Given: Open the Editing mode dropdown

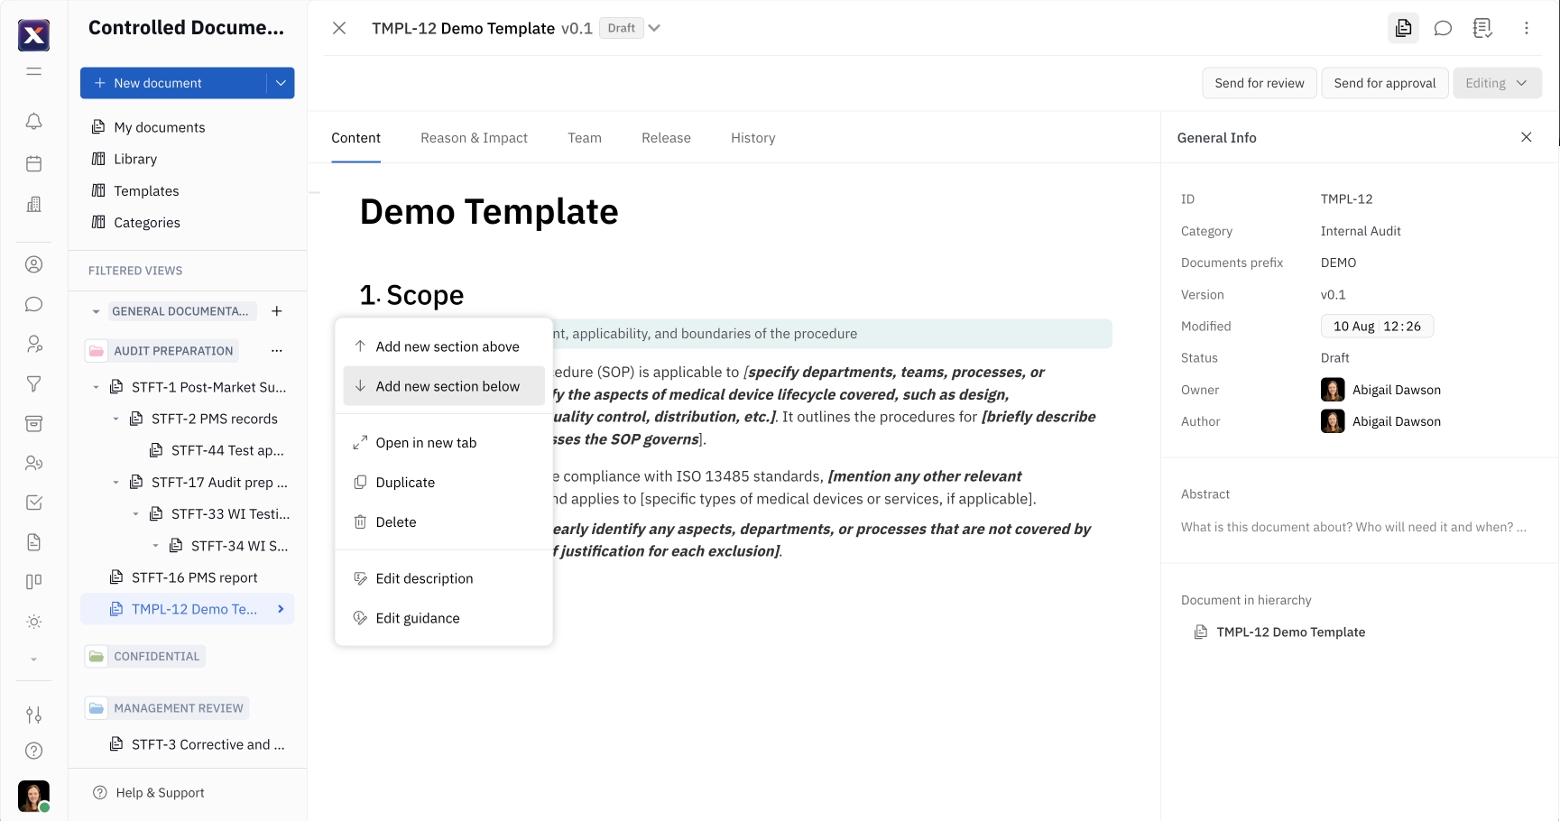Looking at the screenshot, I should pos(1496,83).
